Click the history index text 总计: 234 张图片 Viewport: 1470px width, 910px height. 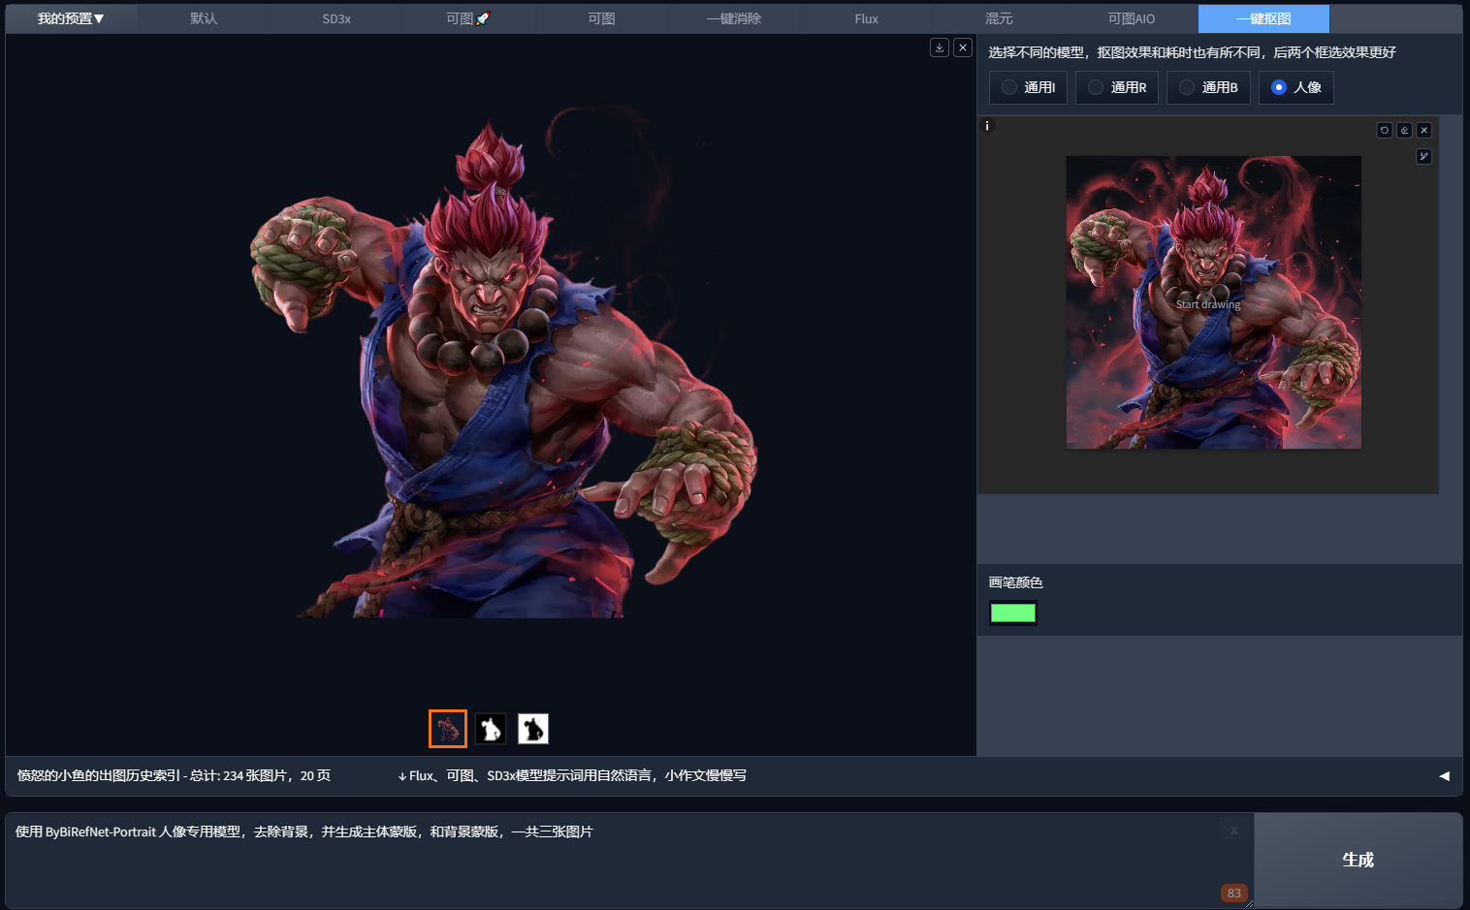174,776
